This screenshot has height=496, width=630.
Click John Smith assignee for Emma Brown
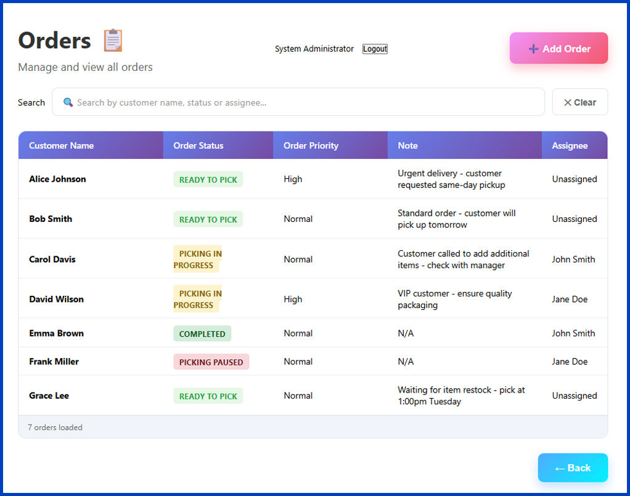(573, 333)
